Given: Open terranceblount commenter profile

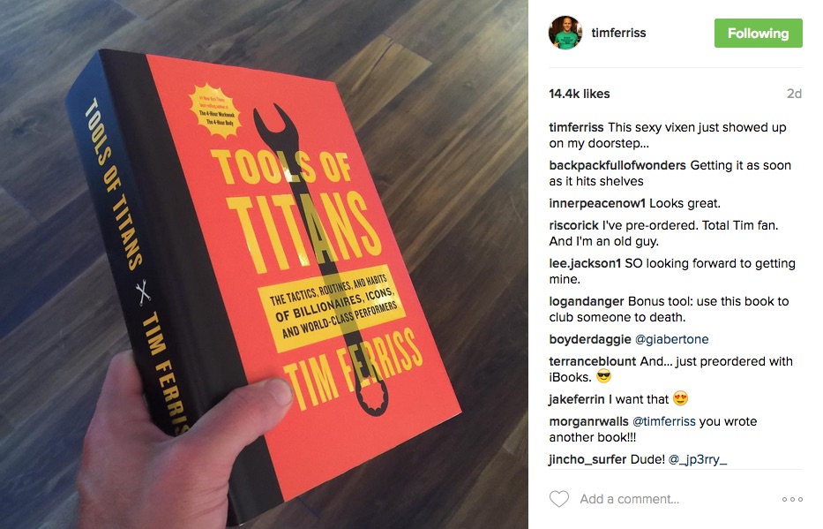Looking at the screenshot, I should (593, 361).
